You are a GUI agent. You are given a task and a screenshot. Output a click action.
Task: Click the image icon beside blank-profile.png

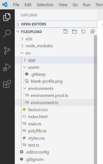27,81
